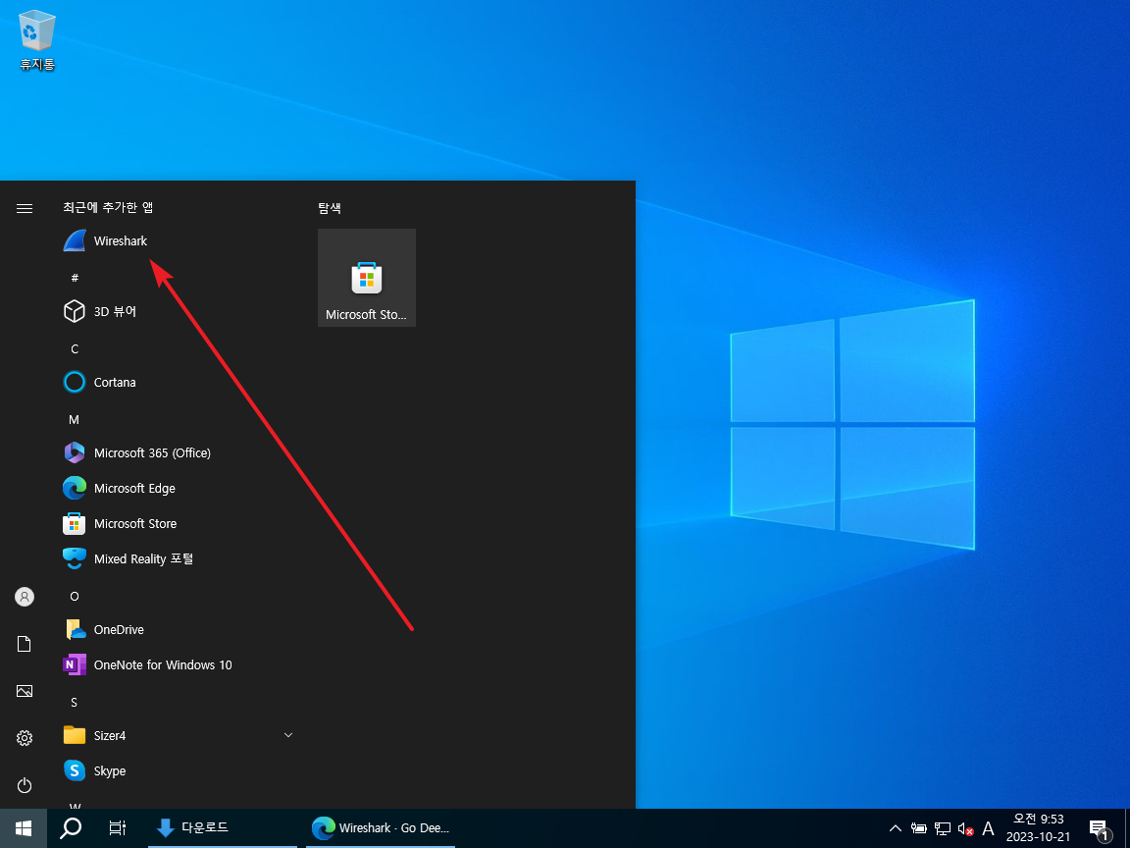
Task: Switch to Wireshark Edge taskbar window
Action: pos(381,828)
